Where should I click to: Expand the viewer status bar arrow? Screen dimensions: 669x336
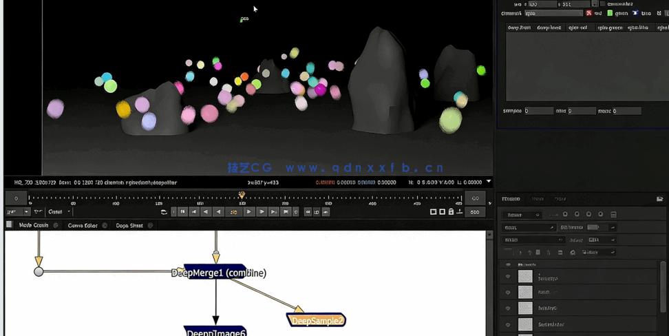(x=489, y=182)
